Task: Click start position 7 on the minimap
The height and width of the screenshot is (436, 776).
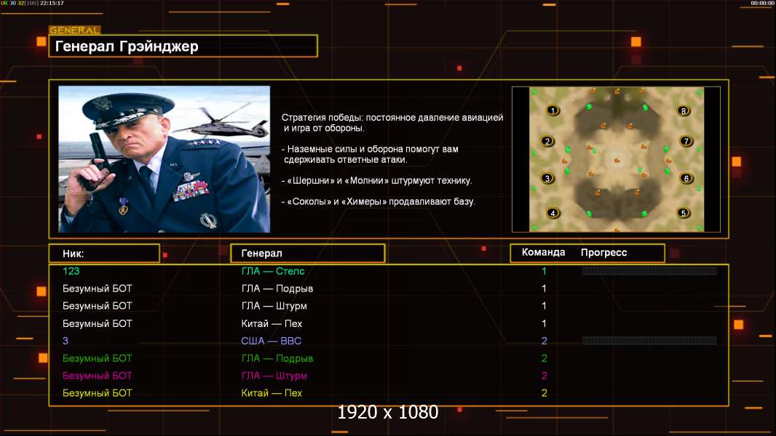Action: click(x=686, y=141)
